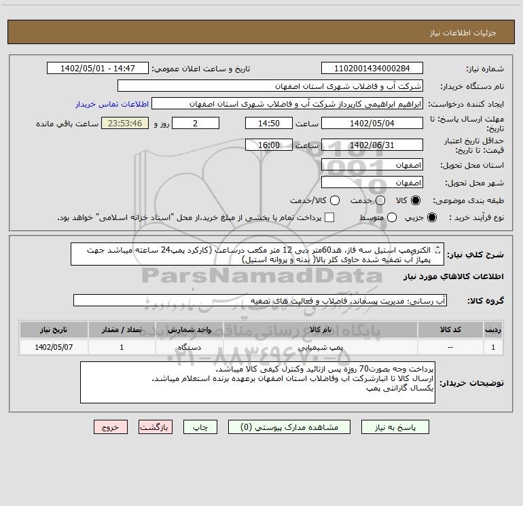Click the general description text area
523x506 pixels.
tap(257, 254)
